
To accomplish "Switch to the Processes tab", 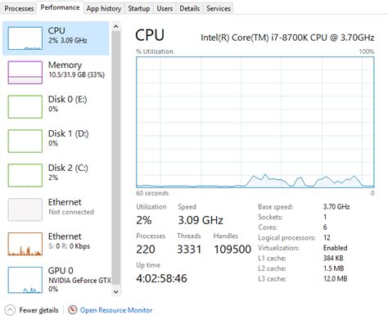I will (19, 8).
